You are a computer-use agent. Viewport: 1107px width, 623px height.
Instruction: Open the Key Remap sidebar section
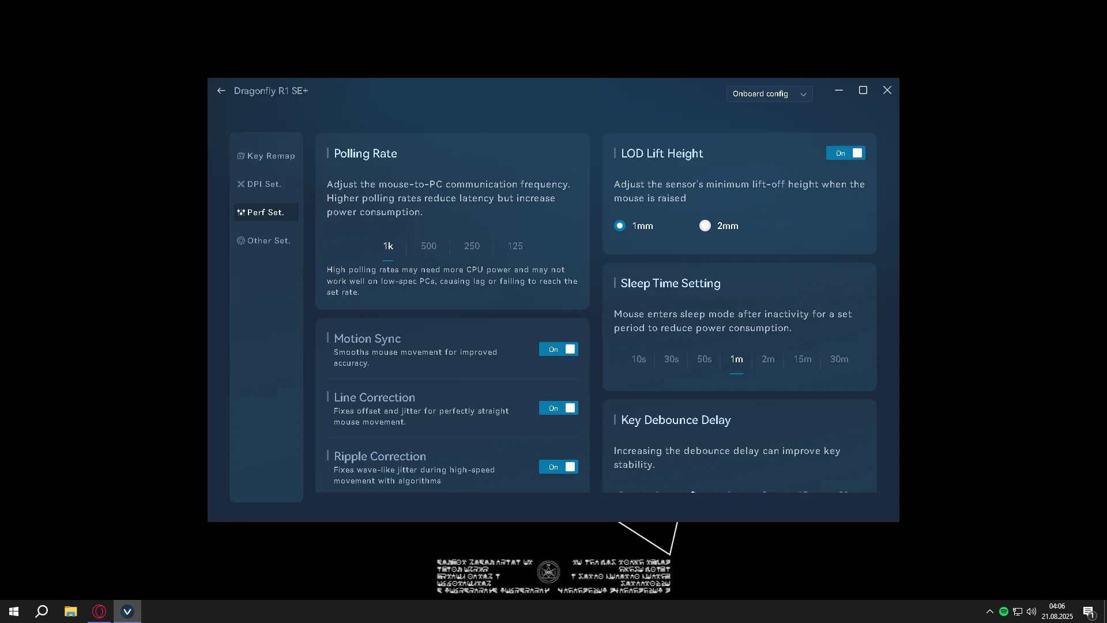266,156
